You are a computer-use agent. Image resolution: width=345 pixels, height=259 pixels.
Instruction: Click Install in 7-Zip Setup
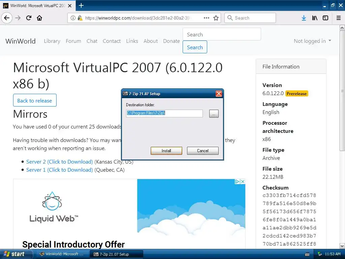[166, 151]
